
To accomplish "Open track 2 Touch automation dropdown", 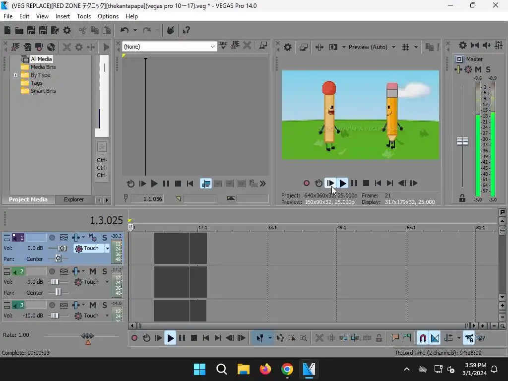I will coord(107,282).
